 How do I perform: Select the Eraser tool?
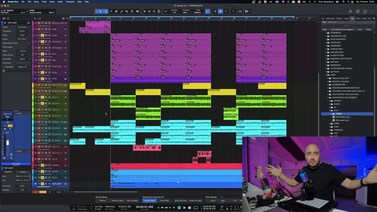click(117, 11)
